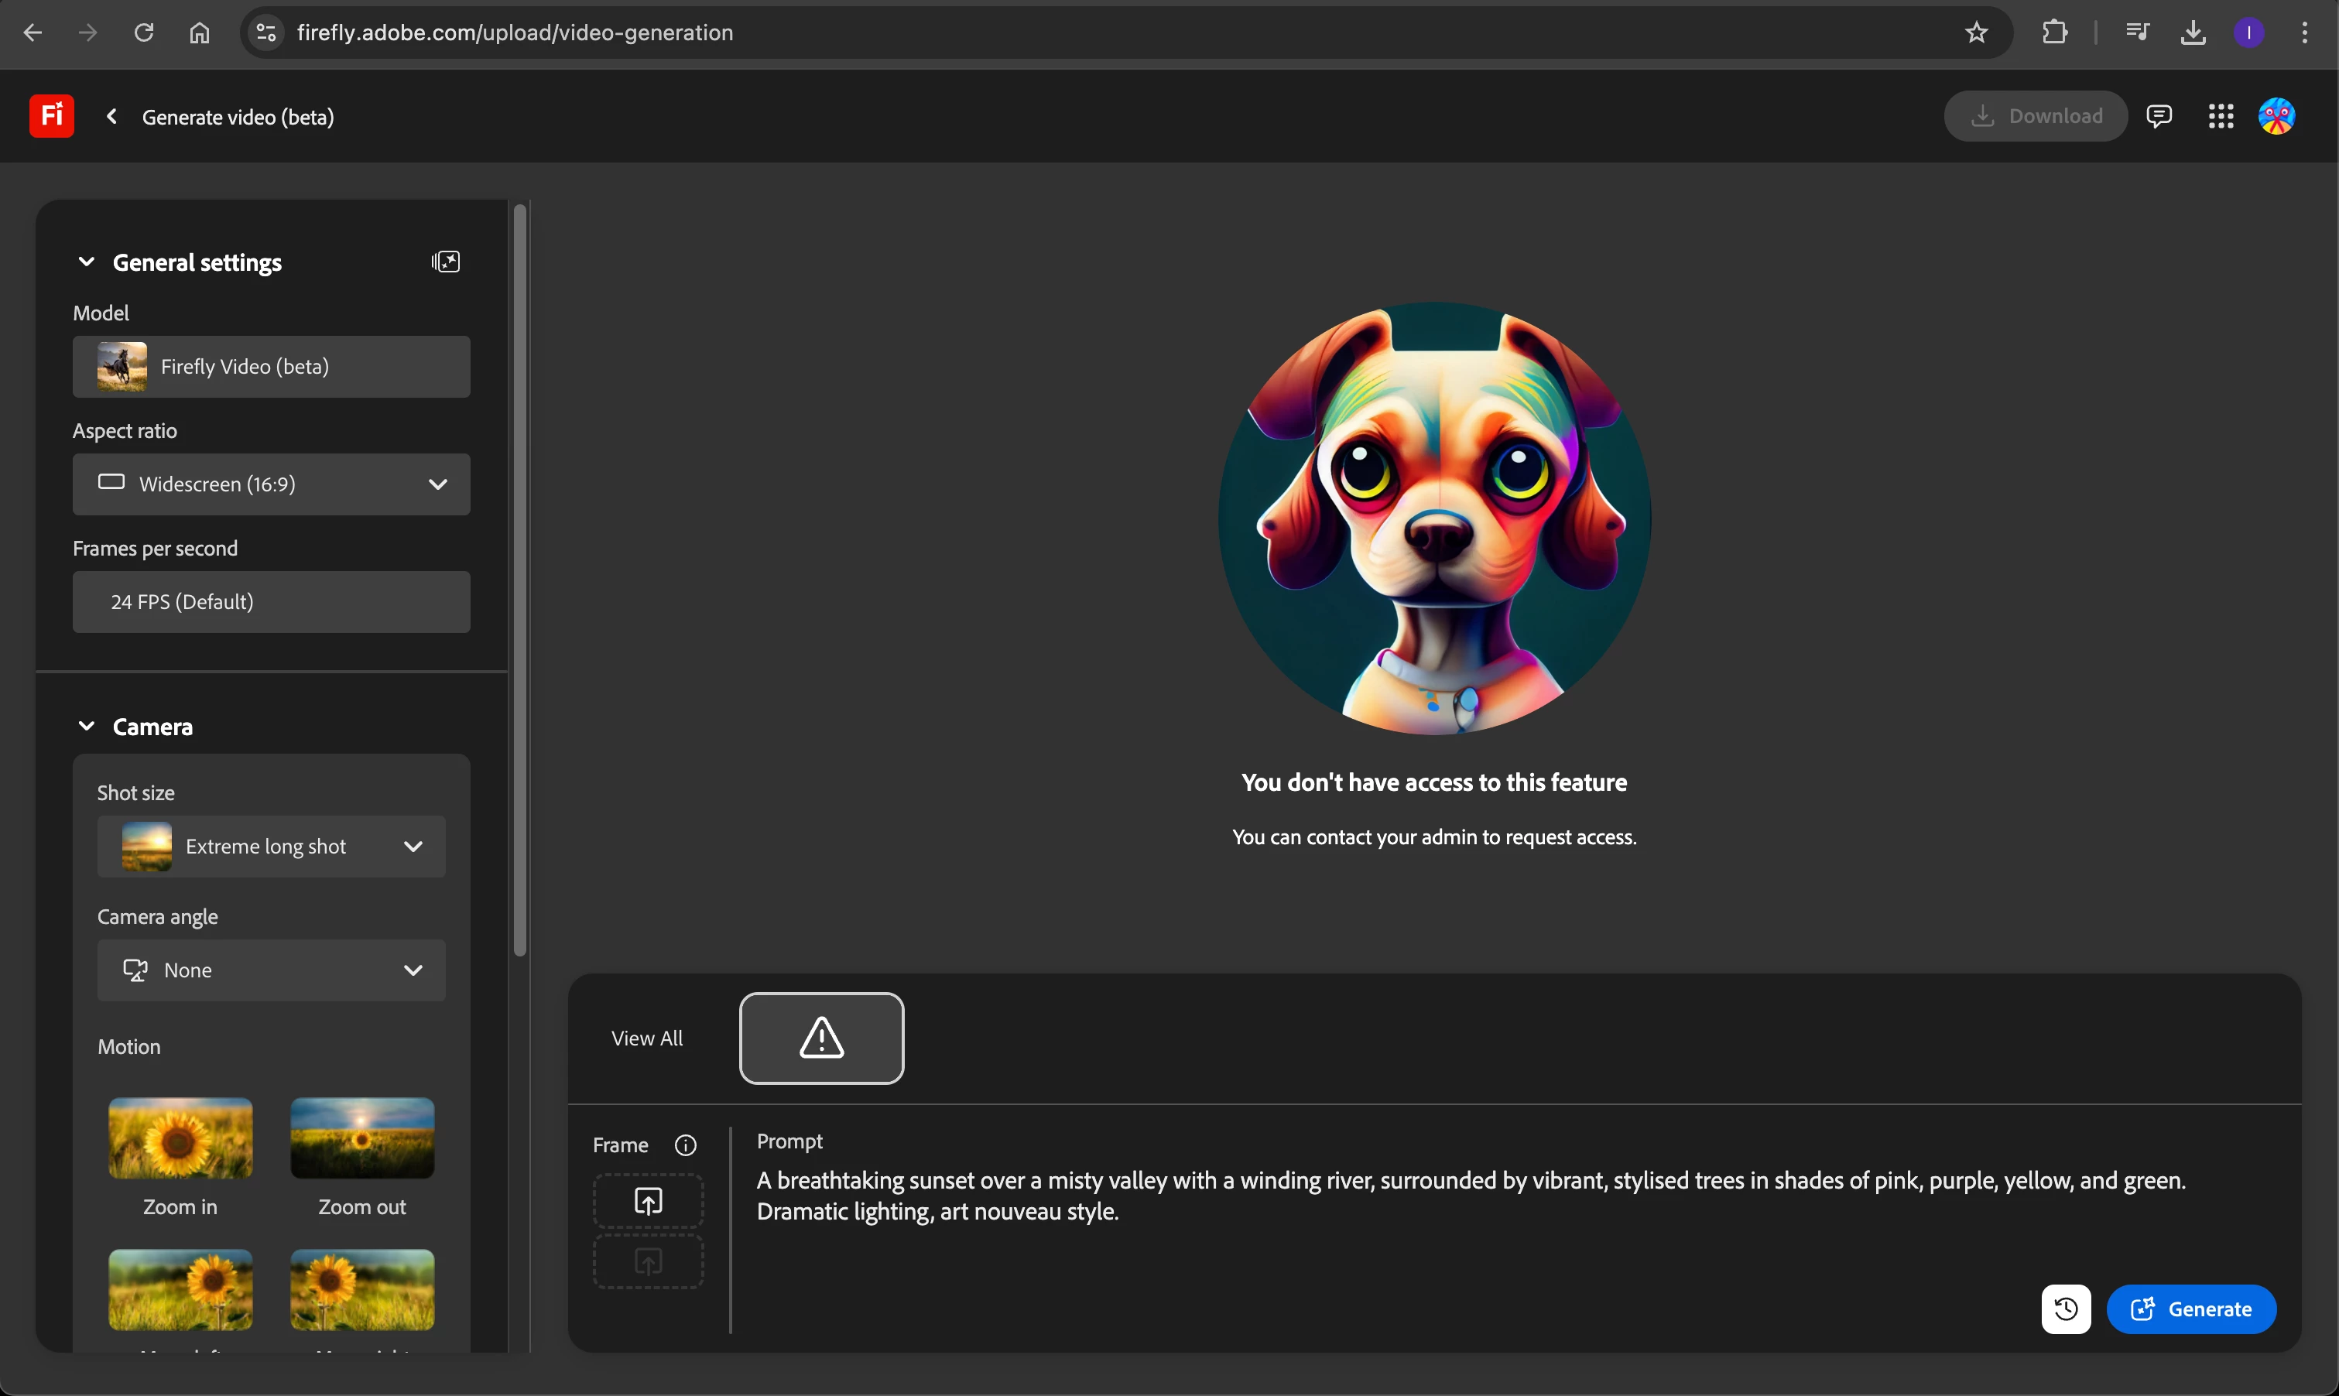Click the settings panel vertical scrollbar
This screenshot has width=2339, height=1396.
(519, 580)
